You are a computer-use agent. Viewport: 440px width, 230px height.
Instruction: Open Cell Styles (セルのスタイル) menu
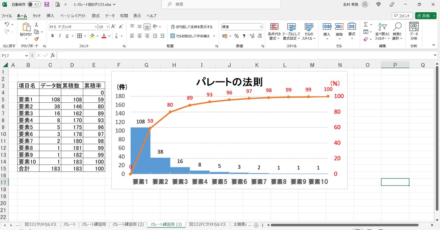(309, 31)
